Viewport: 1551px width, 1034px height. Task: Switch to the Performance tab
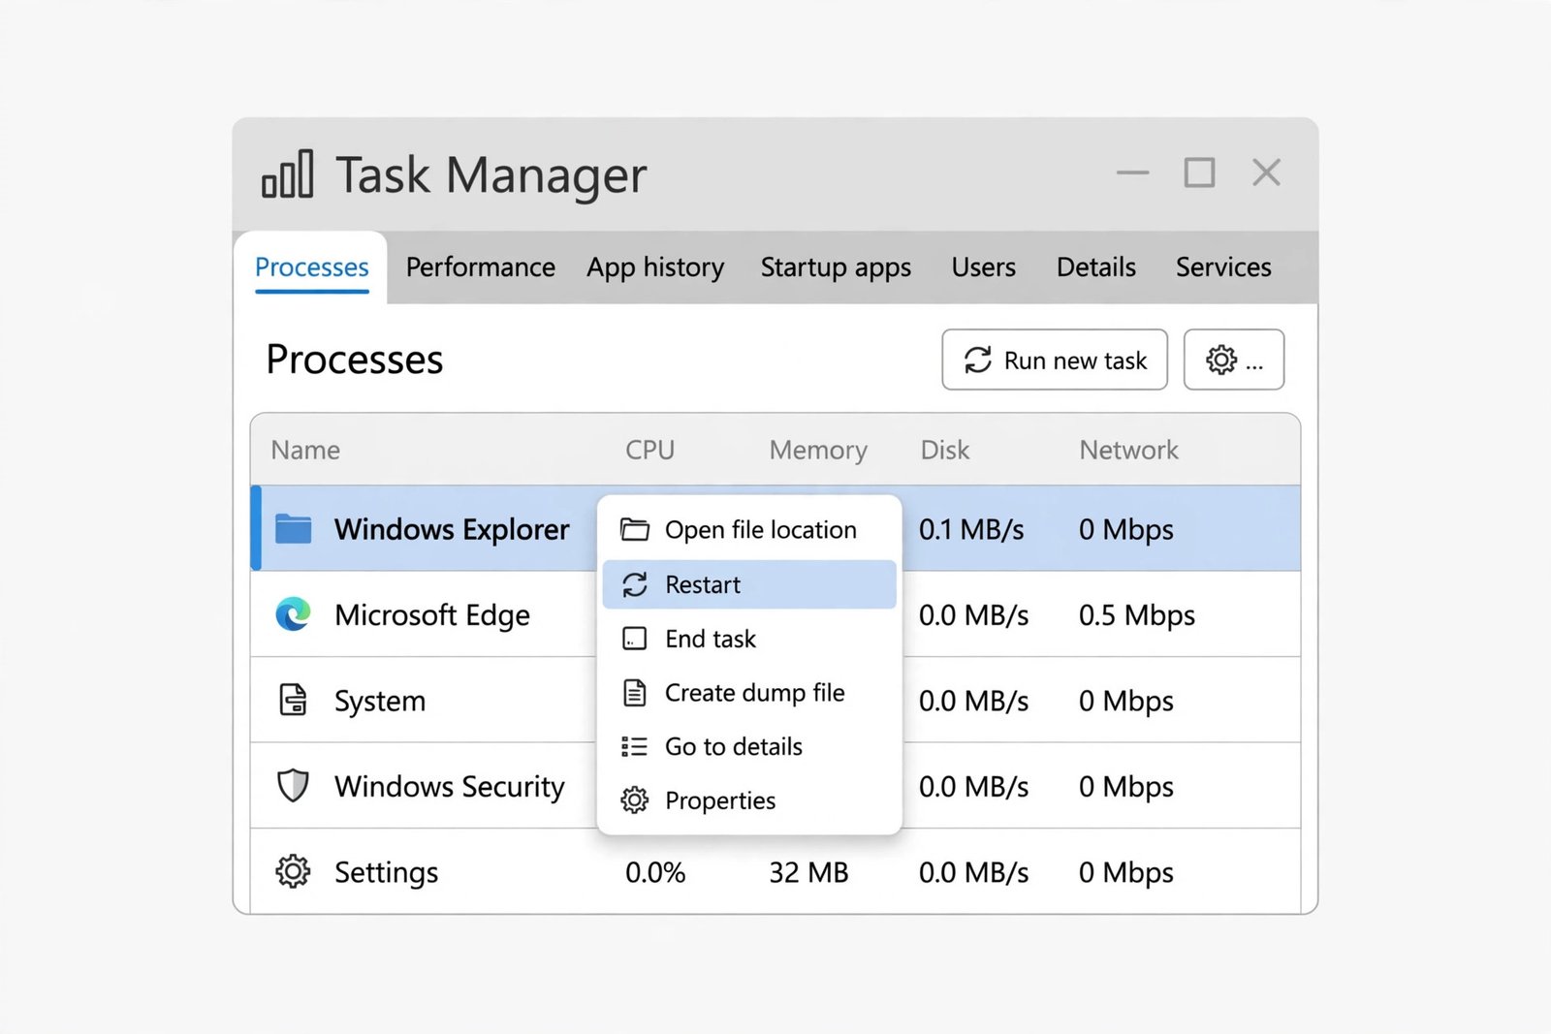tap(481, 266)
